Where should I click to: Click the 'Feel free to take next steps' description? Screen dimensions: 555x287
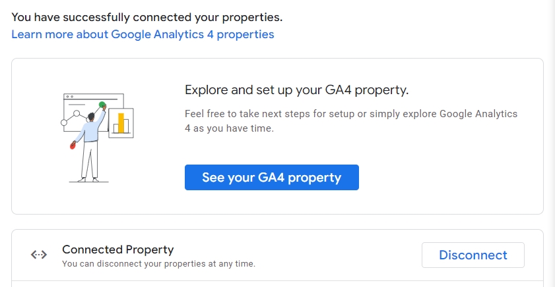point(351,121)
